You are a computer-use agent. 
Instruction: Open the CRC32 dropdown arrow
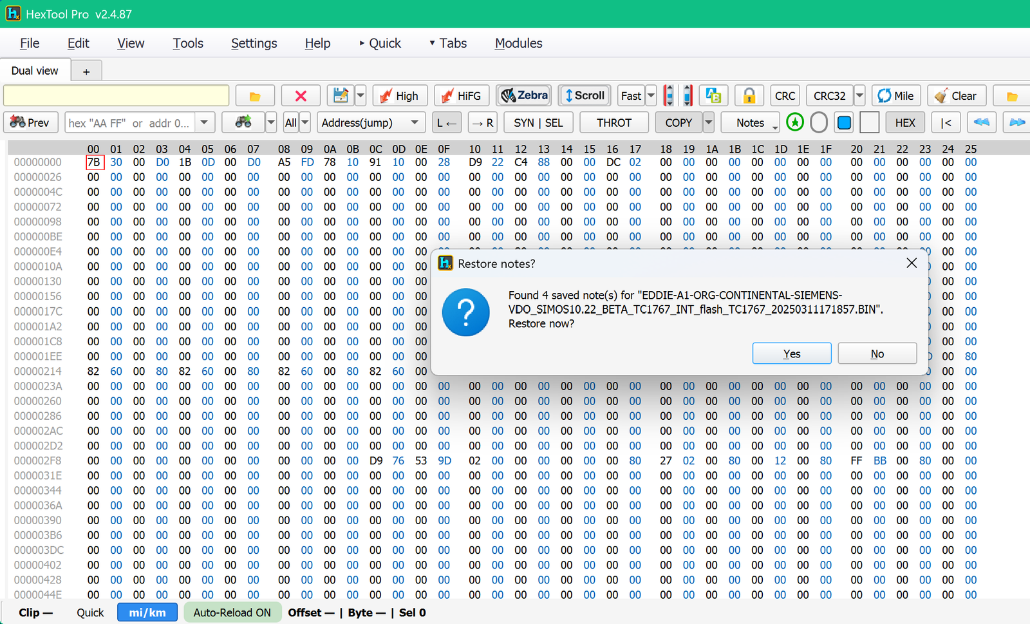859,96
